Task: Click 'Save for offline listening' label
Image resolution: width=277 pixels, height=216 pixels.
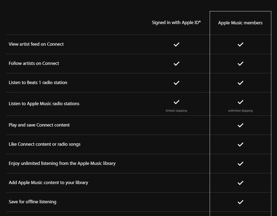Action: (x=32, y=202)
